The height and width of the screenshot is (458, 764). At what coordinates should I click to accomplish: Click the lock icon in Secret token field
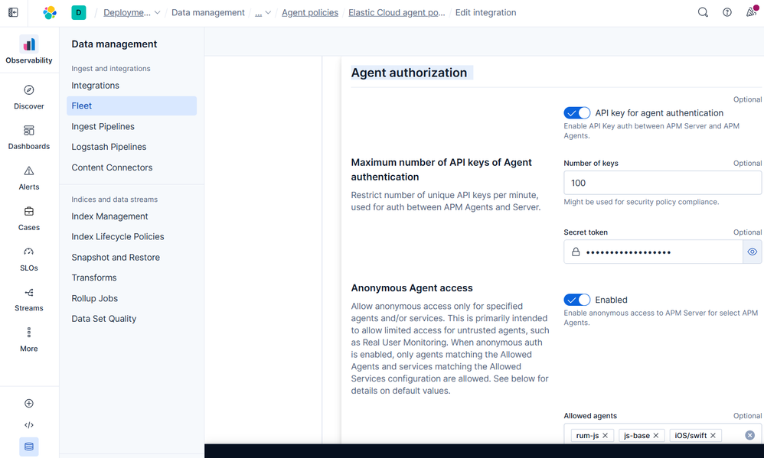click(x=576, y=252)
